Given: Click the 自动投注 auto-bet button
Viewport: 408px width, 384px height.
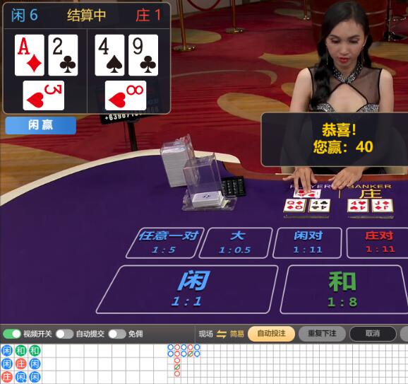Looking at the screenshot, I should (271, 333).
